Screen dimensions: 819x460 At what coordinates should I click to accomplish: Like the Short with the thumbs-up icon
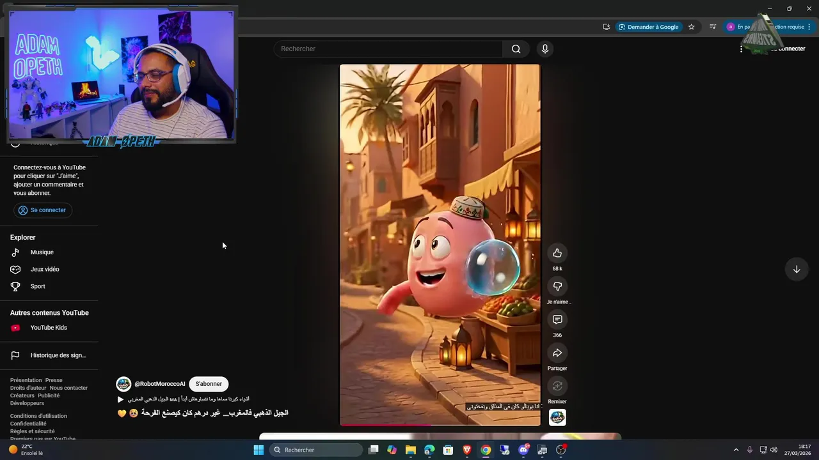(557, 253)
